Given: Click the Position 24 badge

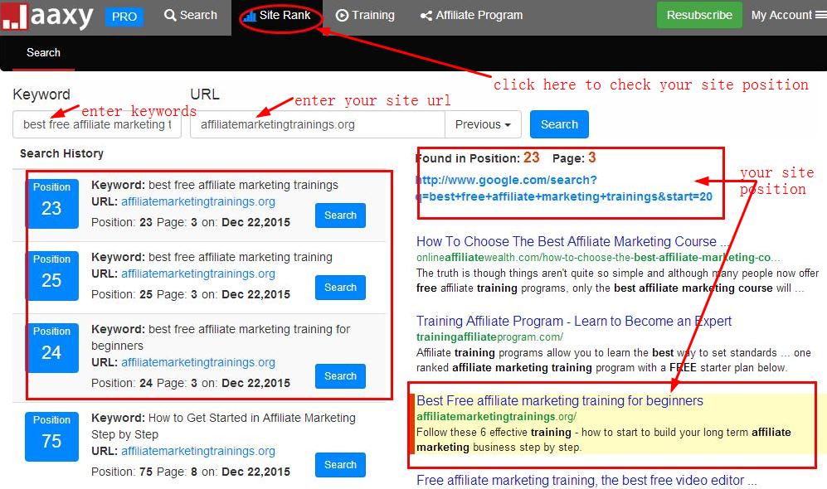Looking at the screenshot, I should 51,348.
